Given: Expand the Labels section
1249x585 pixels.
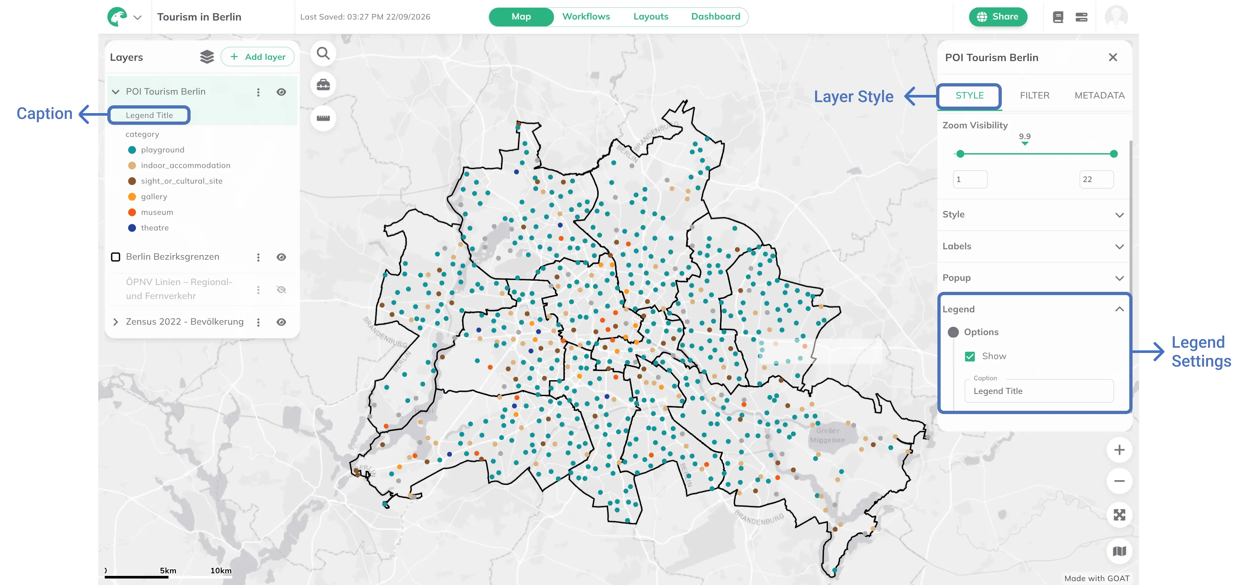Looking at the screenshot, I should point(1033,246).
